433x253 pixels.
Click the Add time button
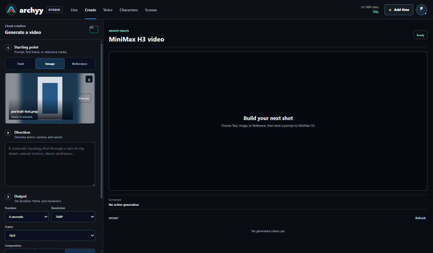[x=399, y=10]
